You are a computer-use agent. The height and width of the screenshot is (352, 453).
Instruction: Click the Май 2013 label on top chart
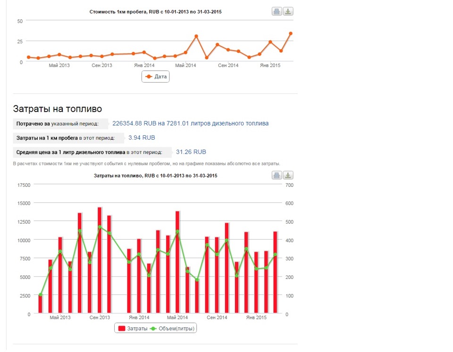point(59,65)
